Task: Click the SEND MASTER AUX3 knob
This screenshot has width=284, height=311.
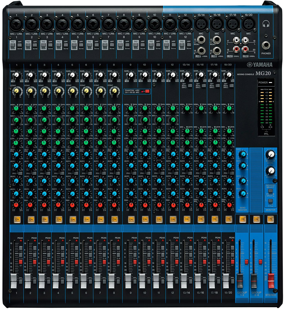Action: coord(243,181)
